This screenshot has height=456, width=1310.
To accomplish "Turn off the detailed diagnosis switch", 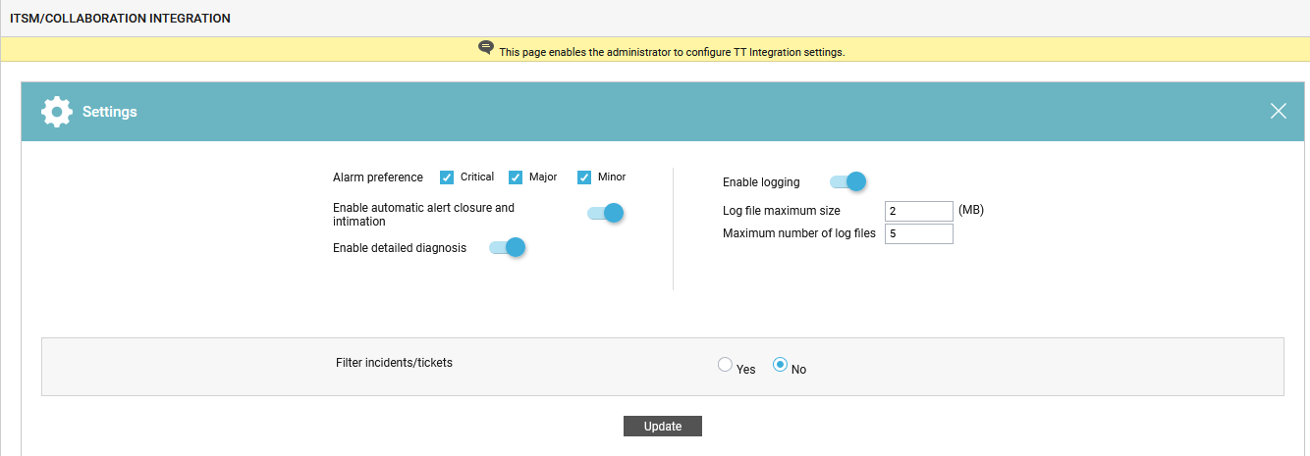I will pos(508,247).
